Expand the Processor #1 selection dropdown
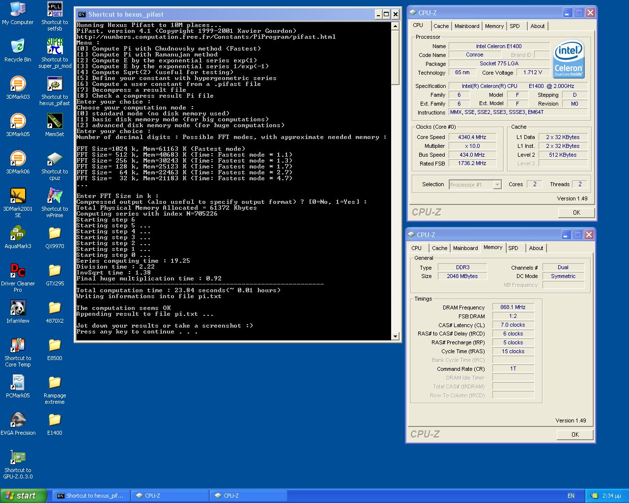Screen dimensions: 629x503 [497, 185]
